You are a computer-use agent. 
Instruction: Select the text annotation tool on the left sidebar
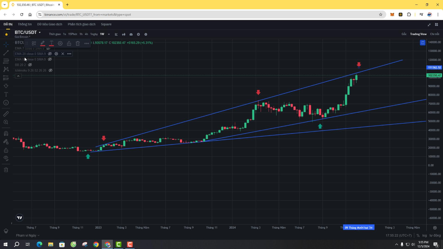pos(6,94)
